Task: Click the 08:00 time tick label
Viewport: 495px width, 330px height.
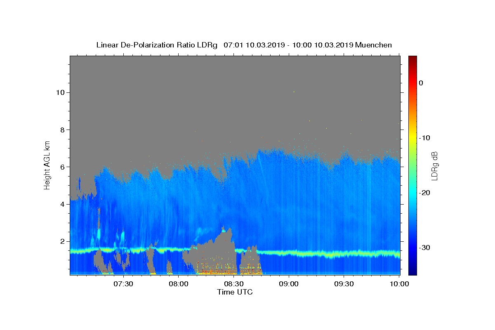Action: tap(179, 284)
